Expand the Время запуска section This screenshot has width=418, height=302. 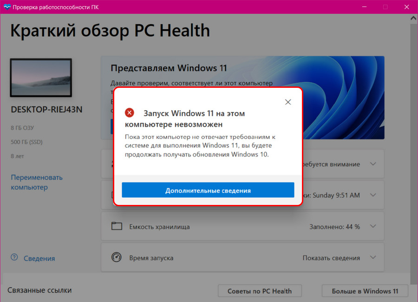tap(372, 257)
